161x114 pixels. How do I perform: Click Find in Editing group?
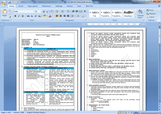[x=150, y=10]
